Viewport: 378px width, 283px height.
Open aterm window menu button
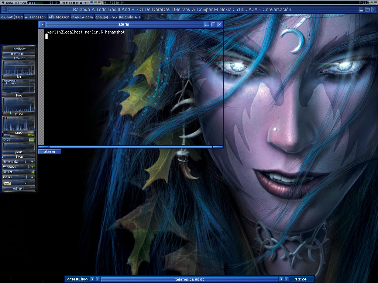(x=42, y=24)
